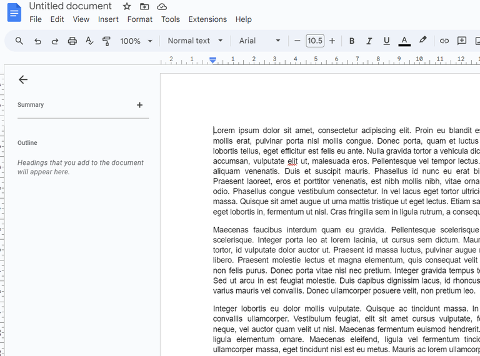This screenshot has width=480, height=356.
Task: Close the outline panel with back arrow
Action: coord(23,79)
